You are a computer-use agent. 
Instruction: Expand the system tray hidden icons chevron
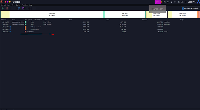pyautogui.click(x=186, y=2)
